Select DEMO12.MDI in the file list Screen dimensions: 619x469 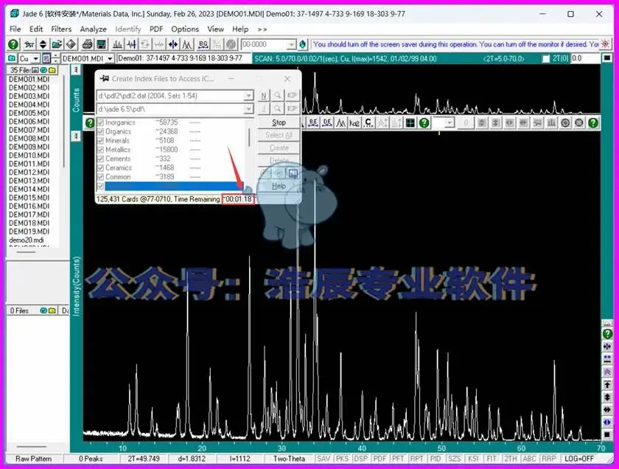pyautogui.click(x=29, y=173)
